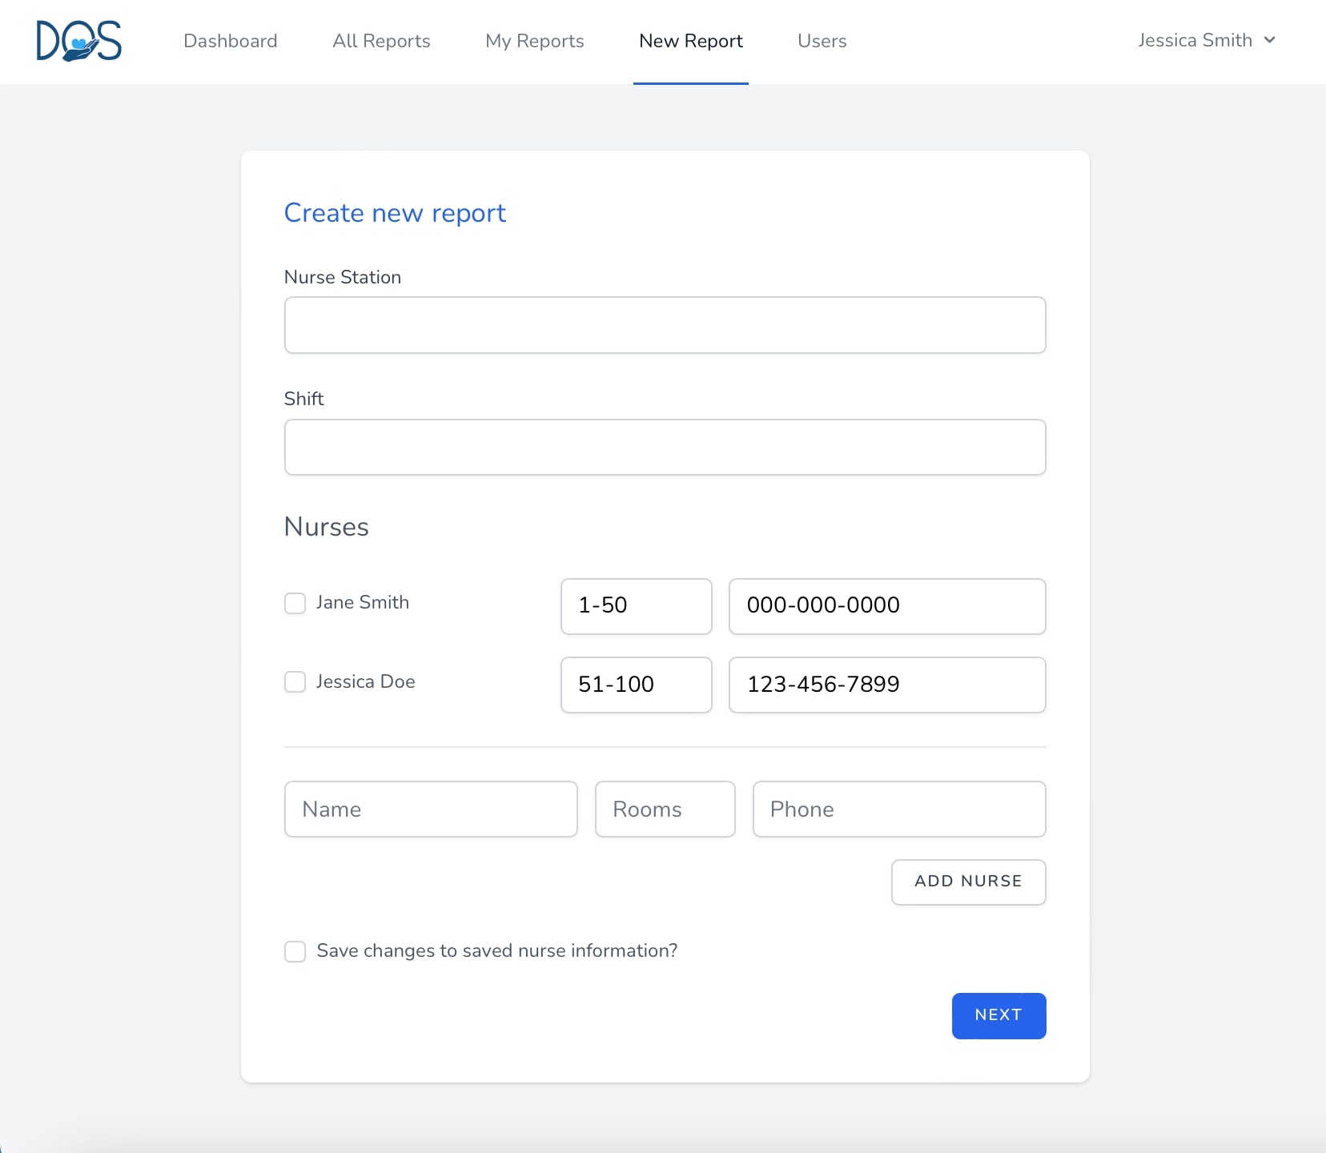Click Jessica Doe's rooms field 51-100

coord(636,685)
